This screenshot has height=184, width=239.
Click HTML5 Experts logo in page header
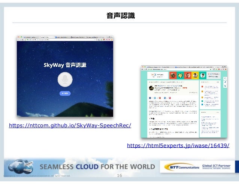click(x=158, y=75)
